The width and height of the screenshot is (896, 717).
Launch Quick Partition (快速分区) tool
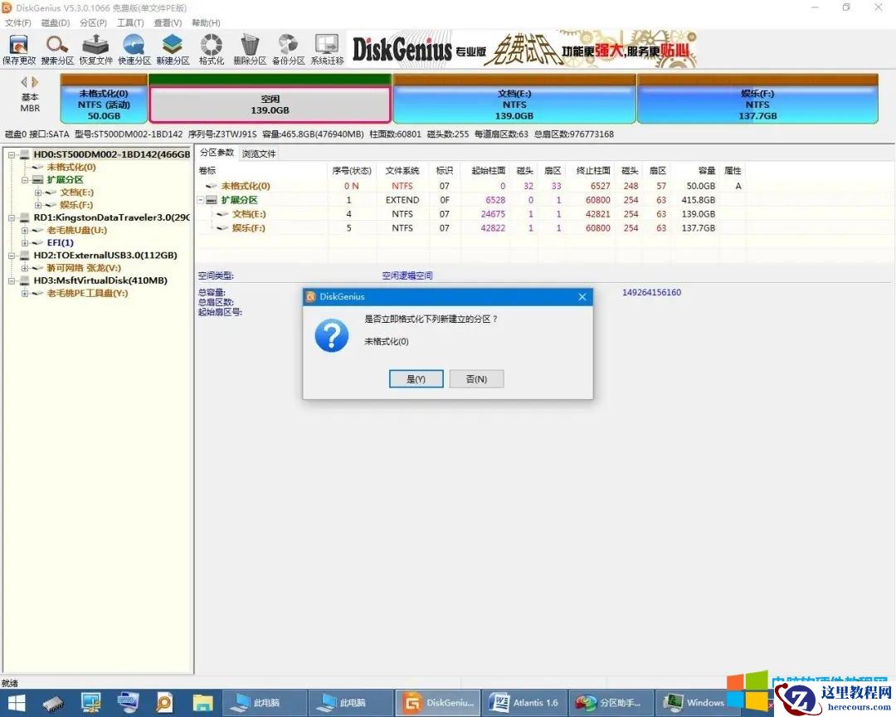[134, 49]
